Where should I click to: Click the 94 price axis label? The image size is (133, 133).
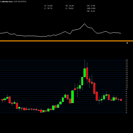click(126, 92)
